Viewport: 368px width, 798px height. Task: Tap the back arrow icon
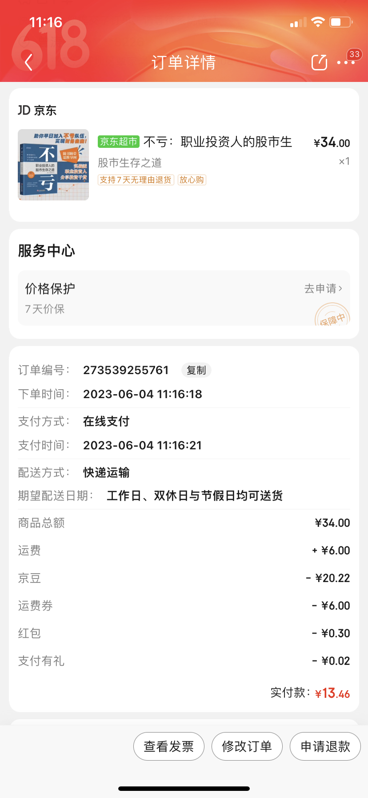pyautogui.click(x=29, y=62)
